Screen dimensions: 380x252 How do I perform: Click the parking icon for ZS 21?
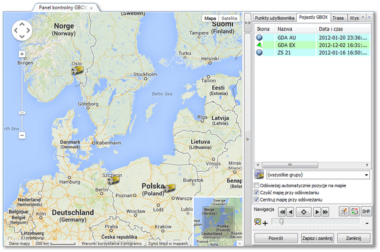(260, 52)
